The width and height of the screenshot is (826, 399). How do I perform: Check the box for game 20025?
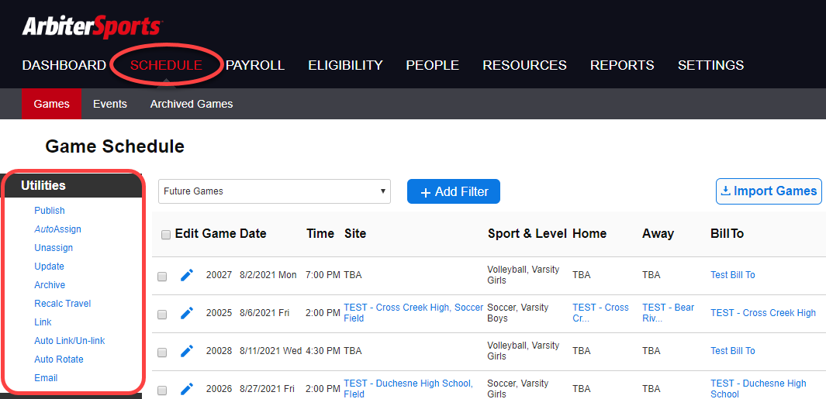[162, 315]
